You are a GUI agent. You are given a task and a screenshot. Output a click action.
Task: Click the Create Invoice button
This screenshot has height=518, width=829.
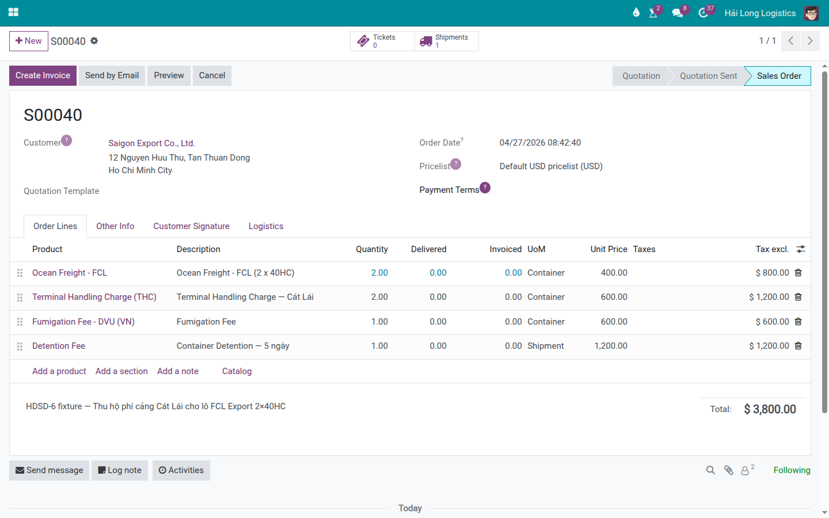[43, 75]
